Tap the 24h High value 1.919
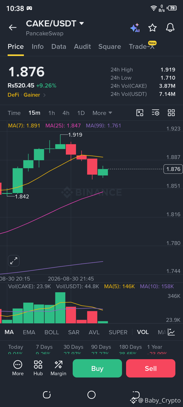This screenshot has width=183, height=407. tap(168, 70)
